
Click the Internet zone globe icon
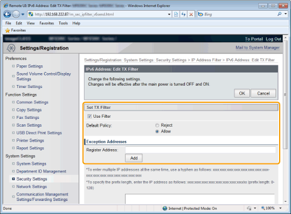tap(165, 208)
